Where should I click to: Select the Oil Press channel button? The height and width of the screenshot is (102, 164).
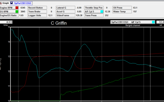(x=122, y=8)
